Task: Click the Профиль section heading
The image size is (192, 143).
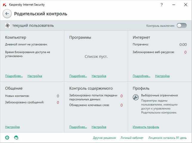Action: pyautogui.click(x=141, y=88)
